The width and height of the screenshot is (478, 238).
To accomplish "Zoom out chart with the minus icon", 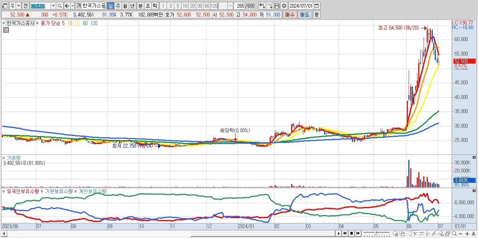I will (460, 234).
